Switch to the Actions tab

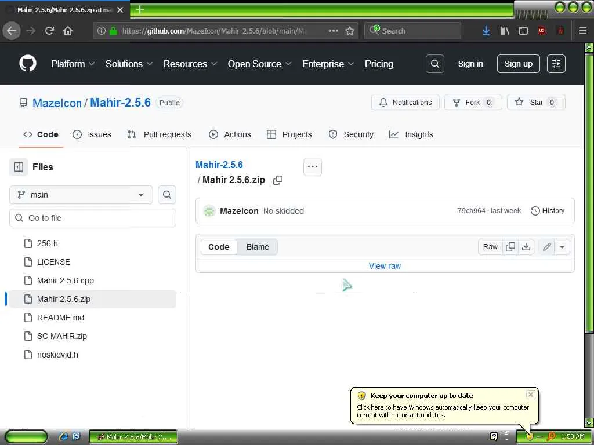pos(230,134)
